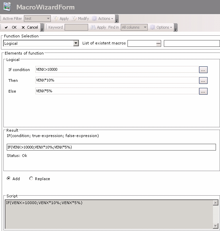Screen dimensions: 220x231
Task: Open browse button for Then expression
Action: click(203, 80)
